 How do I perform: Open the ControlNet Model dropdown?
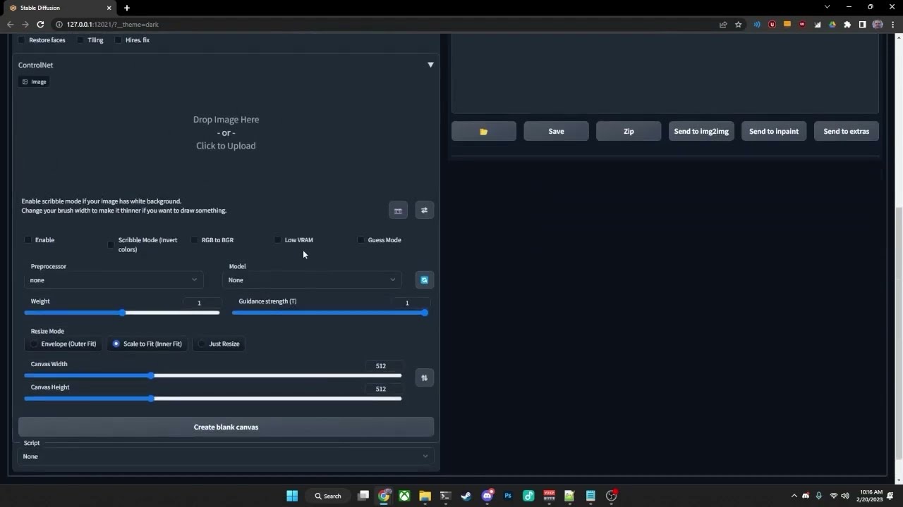coord(312,280)
